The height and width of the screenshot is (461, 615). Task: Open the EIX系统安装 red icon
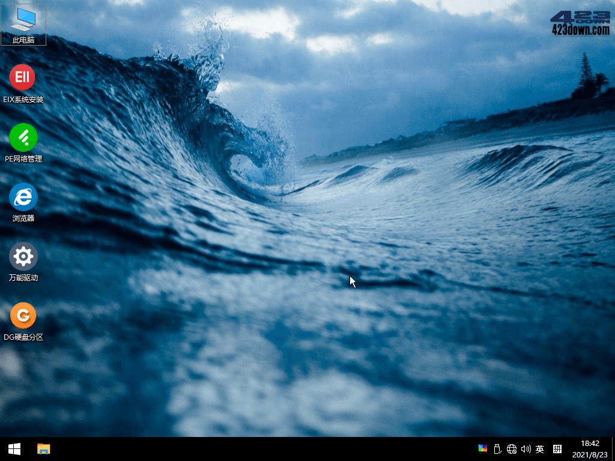[23, 77]
